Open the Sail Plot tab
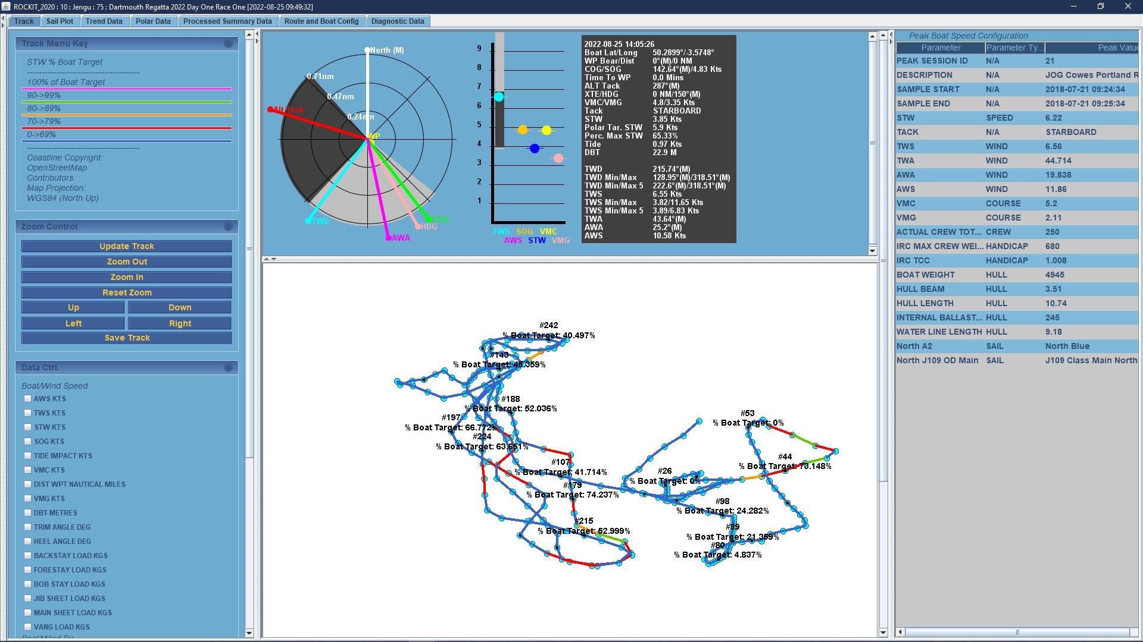This screenshot has height=642, width=1143. (60, 21)
